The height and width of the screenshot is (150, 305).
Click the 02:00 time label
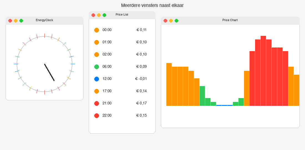pyautogui.click(x=107, y=54)
